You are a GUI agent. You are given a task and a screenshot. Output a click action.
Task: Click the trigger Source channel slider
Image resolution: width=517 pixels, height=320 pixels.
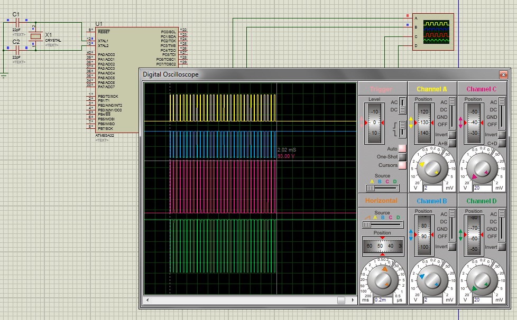pos(383,188)
